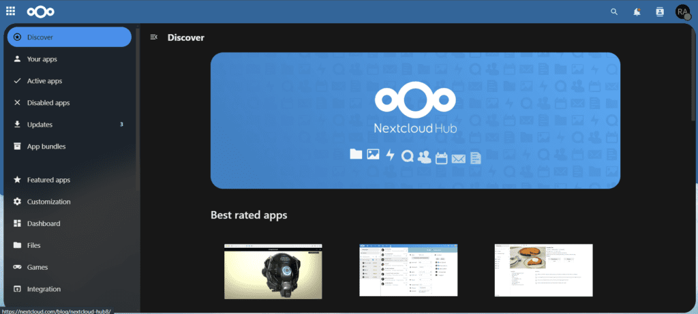698x314 pixels.
Task: Select Discover in the sidebar
Action: click(70, 37)
